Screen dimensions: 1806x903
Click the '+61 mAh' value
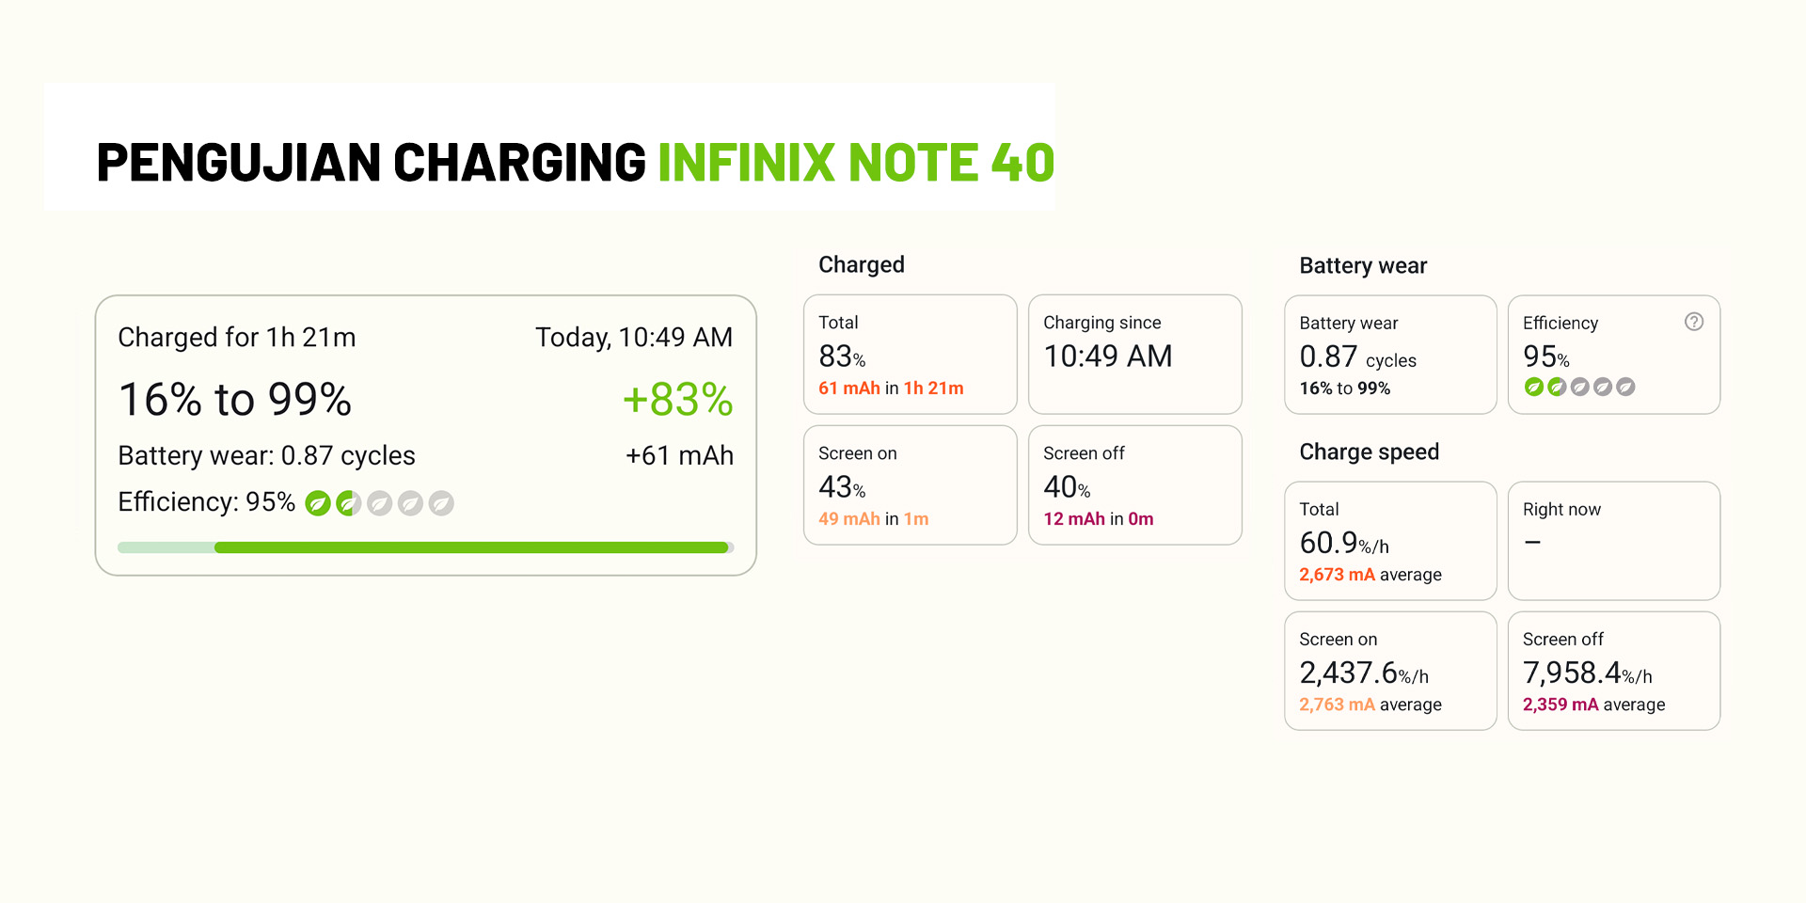click(679, 455)
